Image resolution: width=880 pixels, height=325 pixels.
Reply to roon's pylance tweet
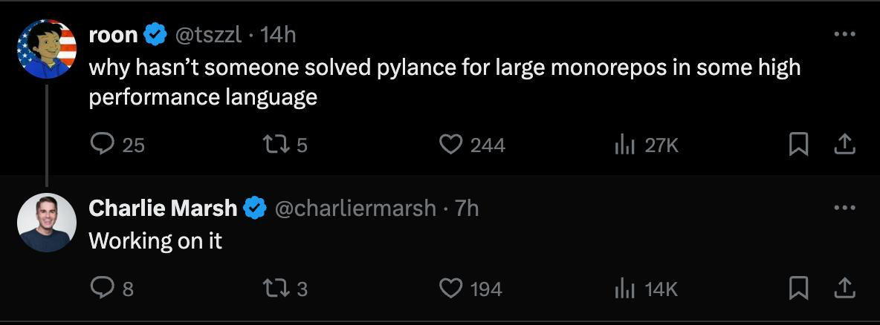click(101, 145)
